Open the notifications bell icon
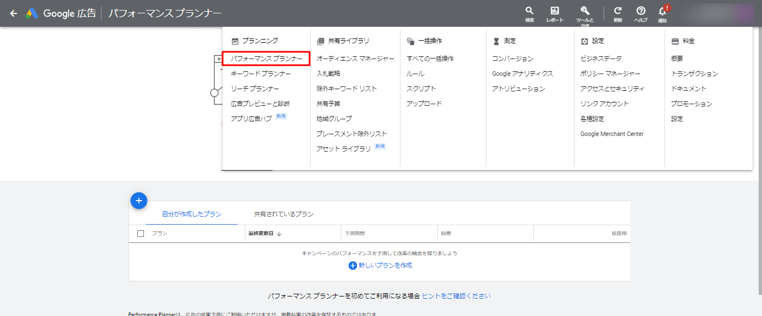 point(662,11)
